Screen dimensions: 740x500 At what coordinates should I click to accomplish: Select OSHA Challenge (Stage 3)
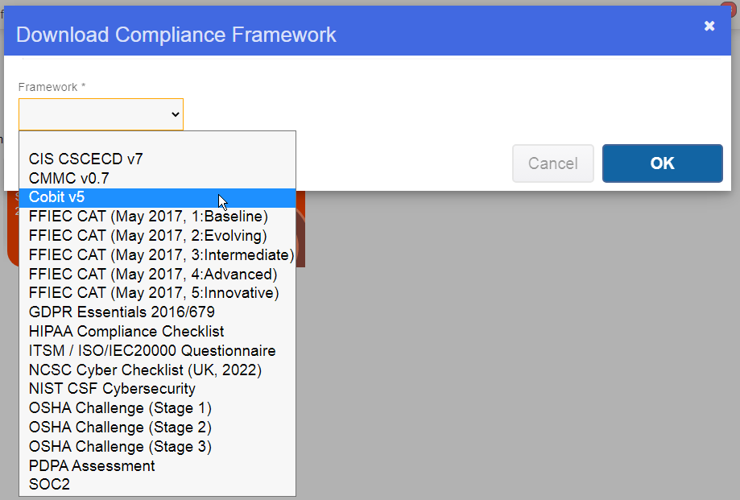tap(157, 446)
